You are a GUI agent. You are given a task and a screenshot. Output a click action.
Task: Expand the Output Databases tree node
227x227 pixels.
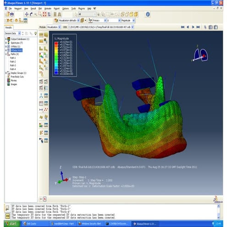pos(6,39)
